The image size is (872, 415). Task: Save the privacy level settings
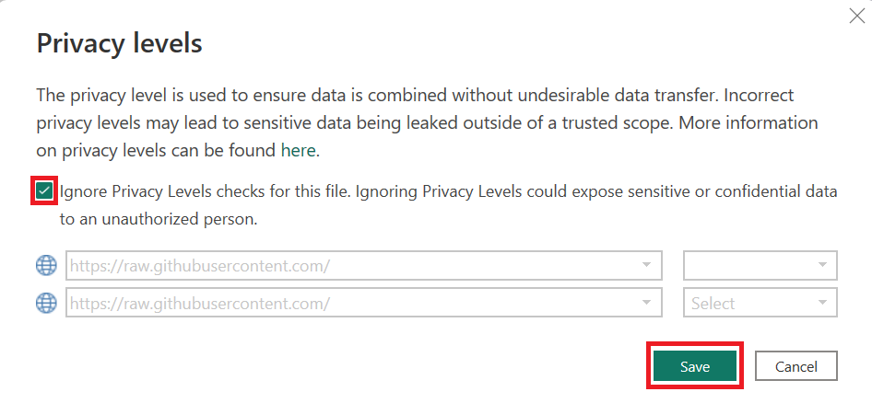click(695, 366)
